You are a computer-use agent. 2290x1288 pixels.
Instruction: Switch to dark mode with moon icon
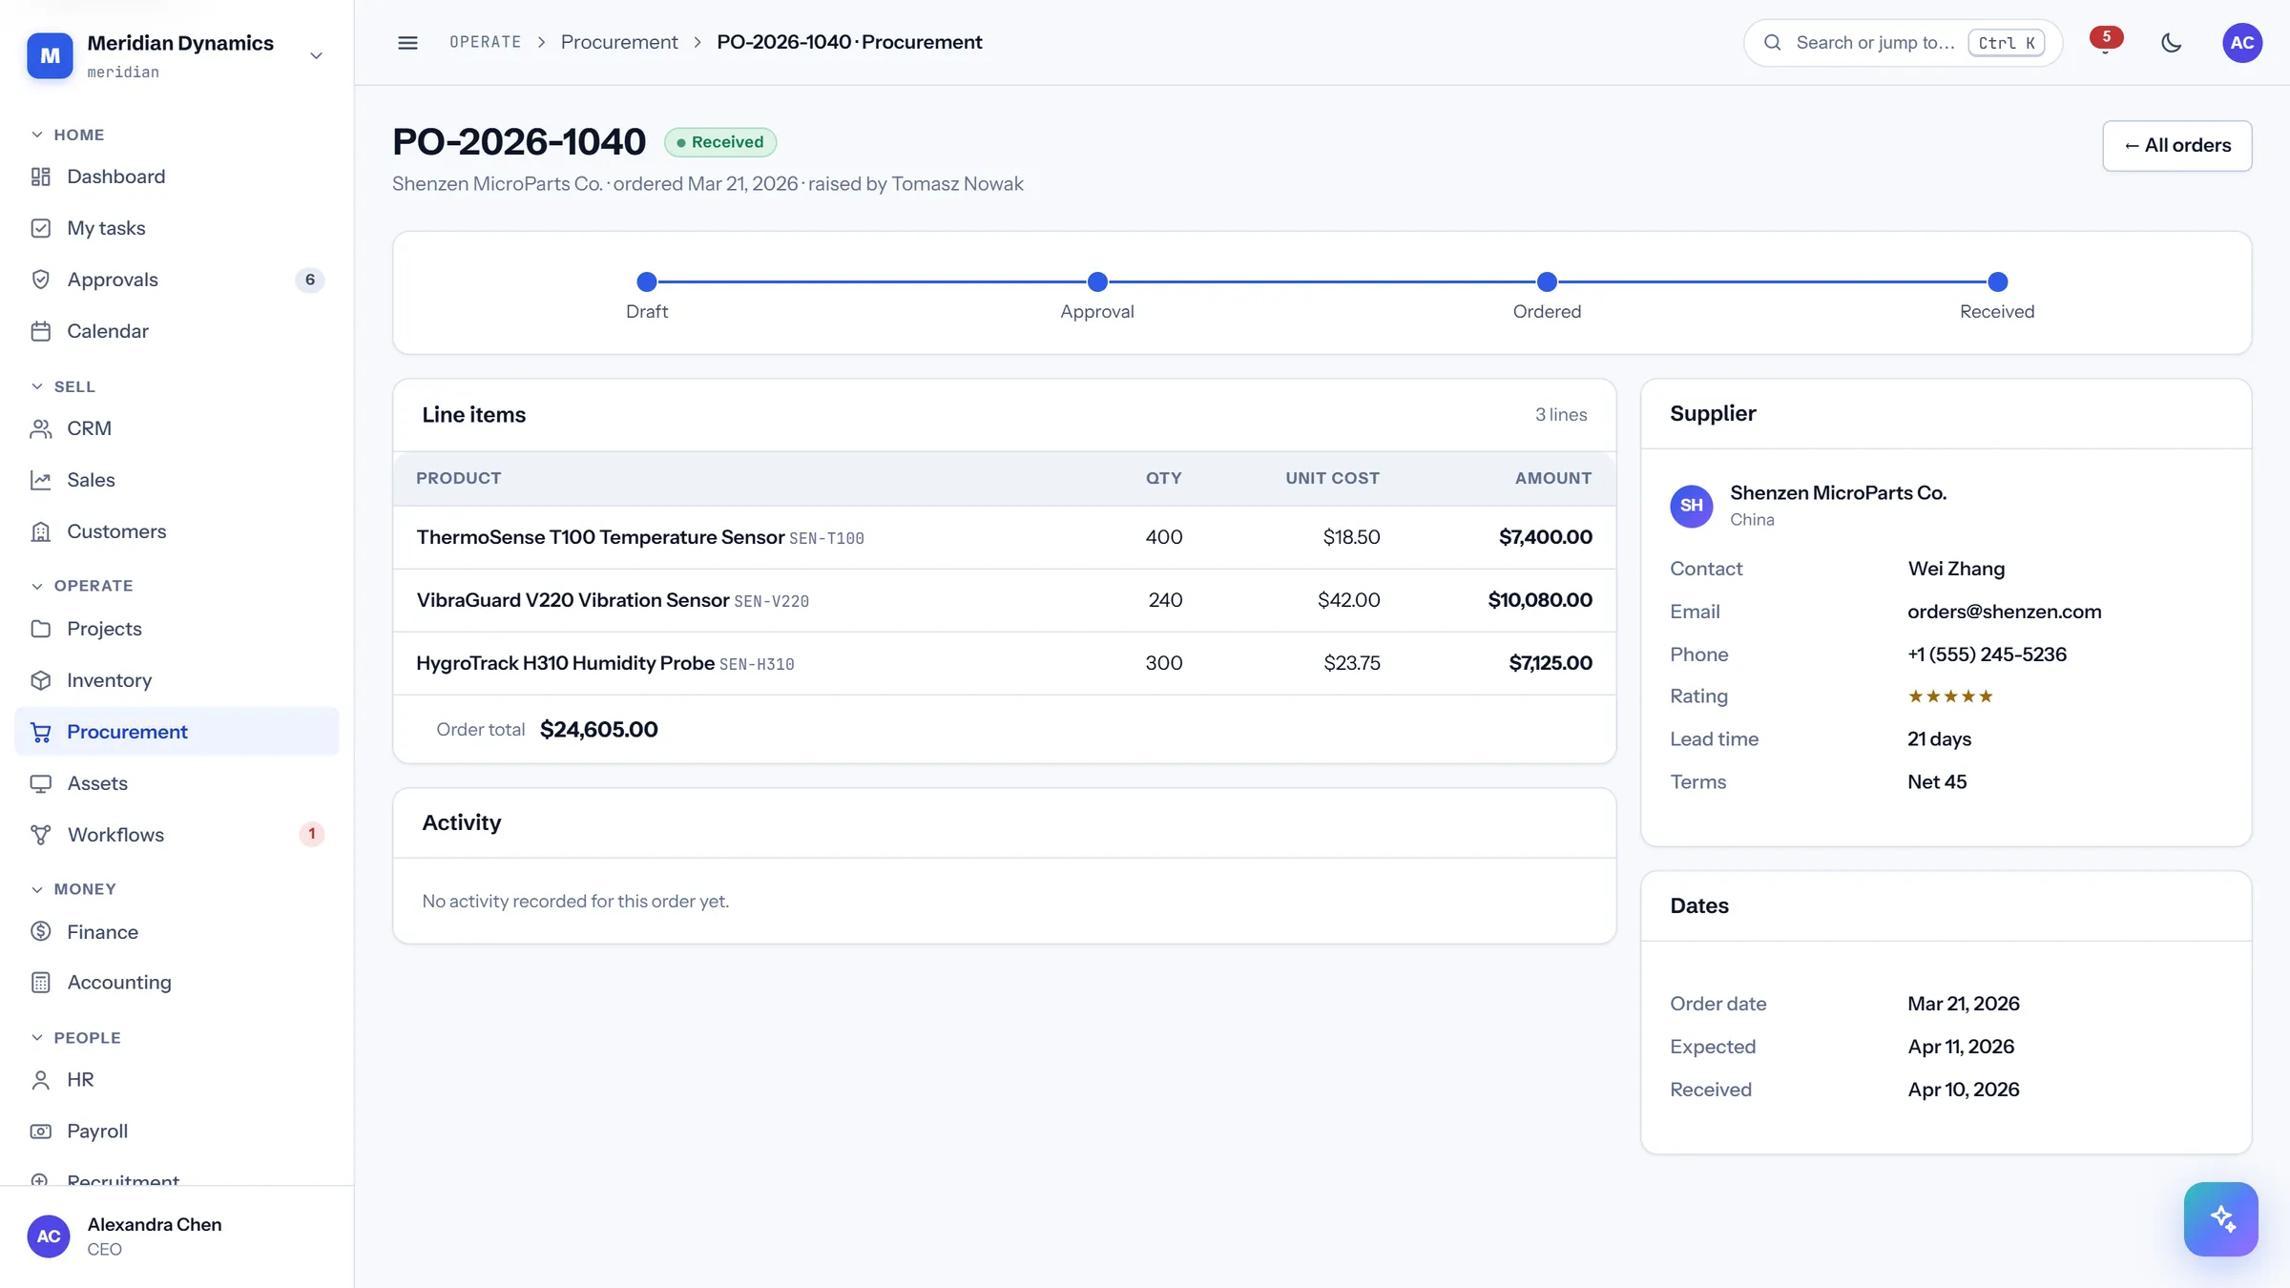2171,43
